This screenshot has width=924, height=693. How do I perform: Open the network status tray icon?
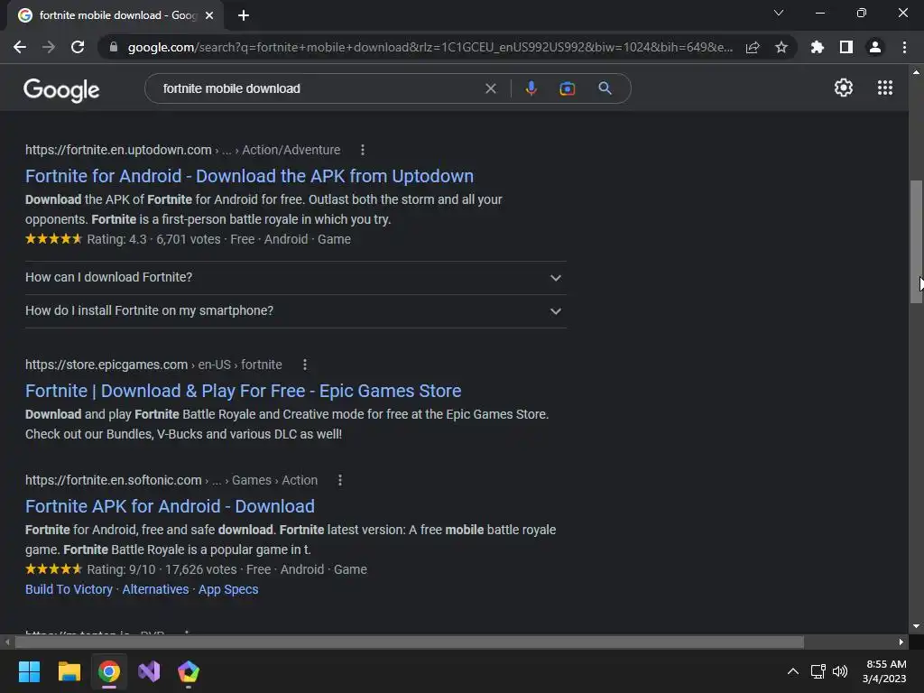pos(818,671)
